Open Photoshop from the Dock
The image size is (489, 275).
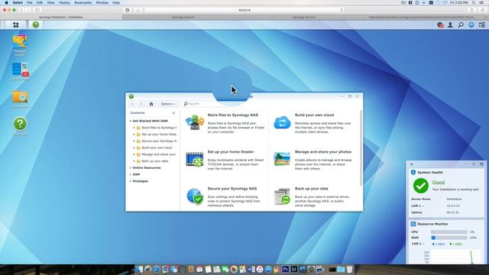pyautogui.click(x=285, y=269)
